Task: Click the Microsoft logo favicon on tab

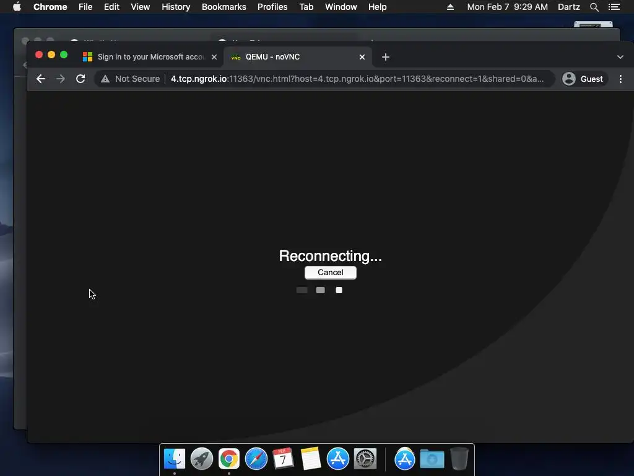Action: (x=87, y=57)
